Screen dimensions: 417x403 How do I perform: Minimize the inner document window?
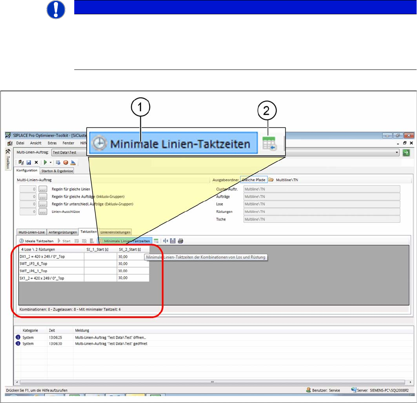click(x=398, y=143)
